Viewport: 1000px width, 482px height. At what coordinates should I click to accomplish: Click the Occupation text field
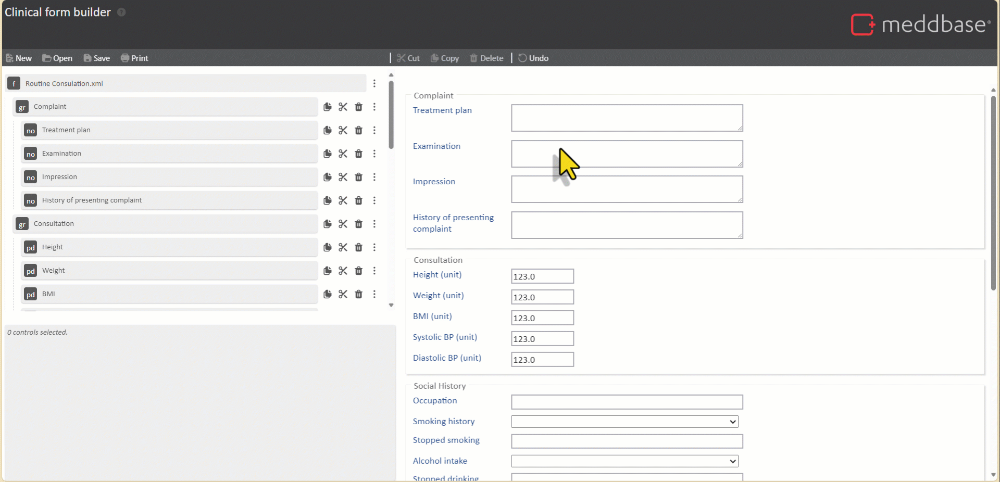(x=627, y=402)
